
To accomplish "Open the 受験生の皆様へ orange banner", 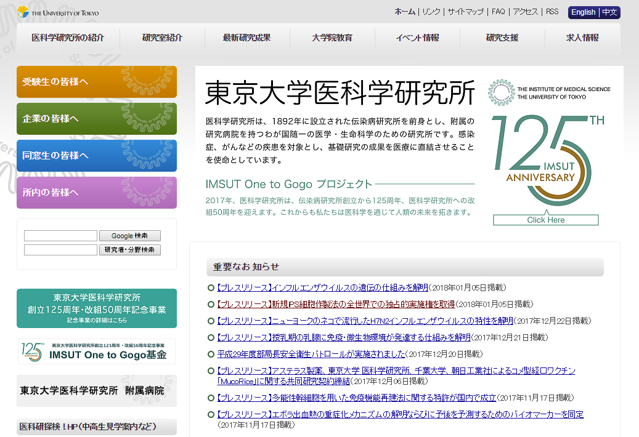I will [x=97, y=82].
